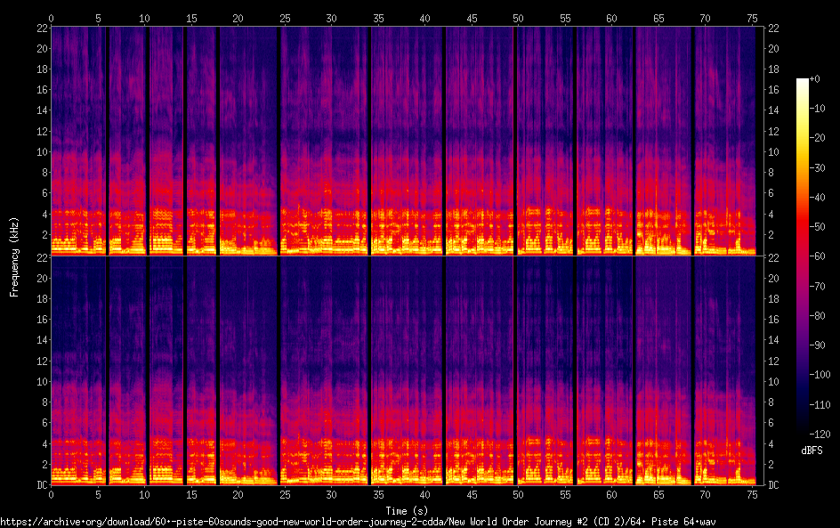This screenshot has height=528, width=840.
Task: Click the "50" tick label on the top time axis
Action: pos(518,18)
